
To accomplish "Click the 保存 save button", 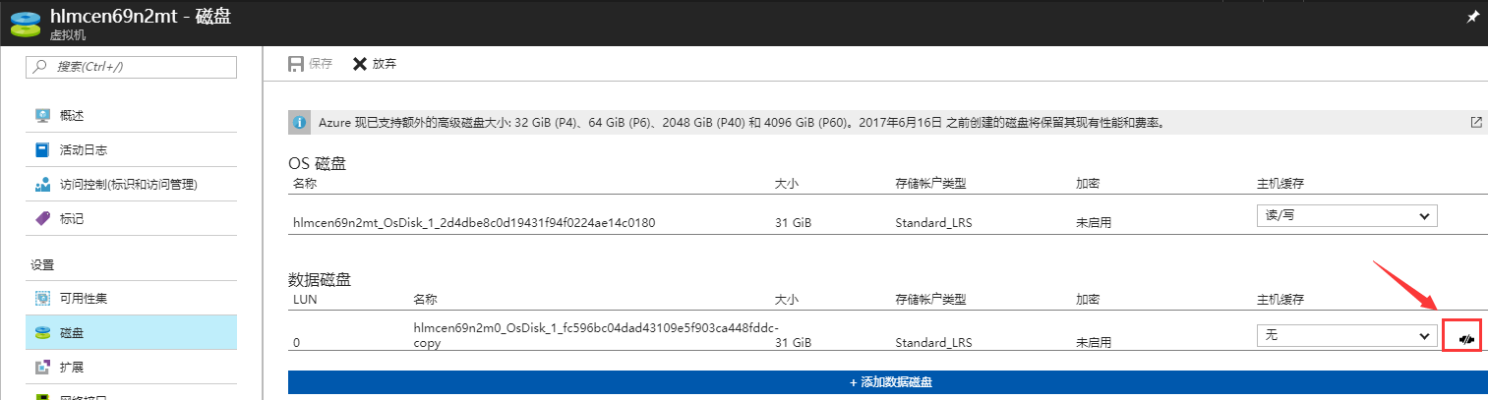I will (310, 64).
